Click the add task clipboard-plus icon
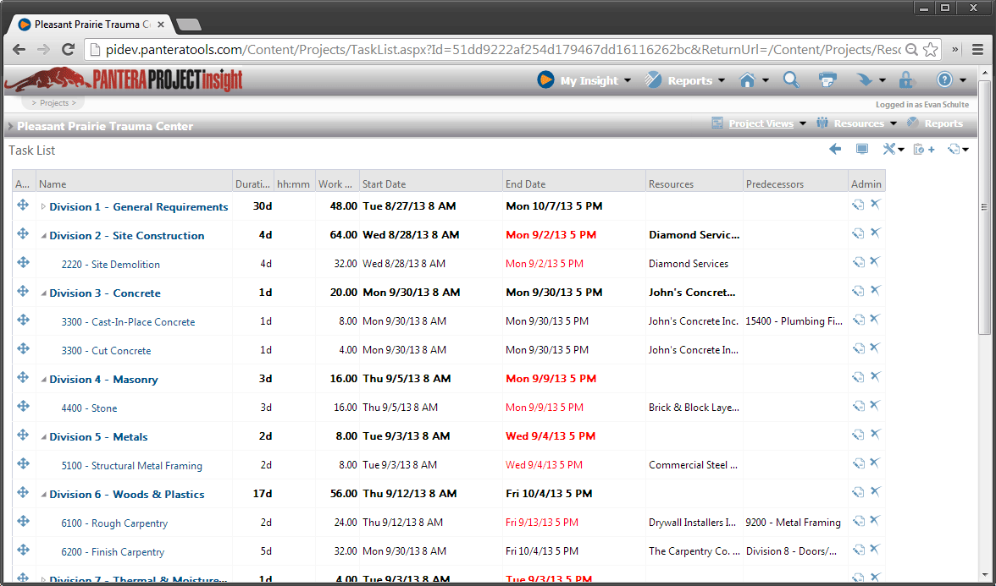996x586 pixels. click(923, 150)
